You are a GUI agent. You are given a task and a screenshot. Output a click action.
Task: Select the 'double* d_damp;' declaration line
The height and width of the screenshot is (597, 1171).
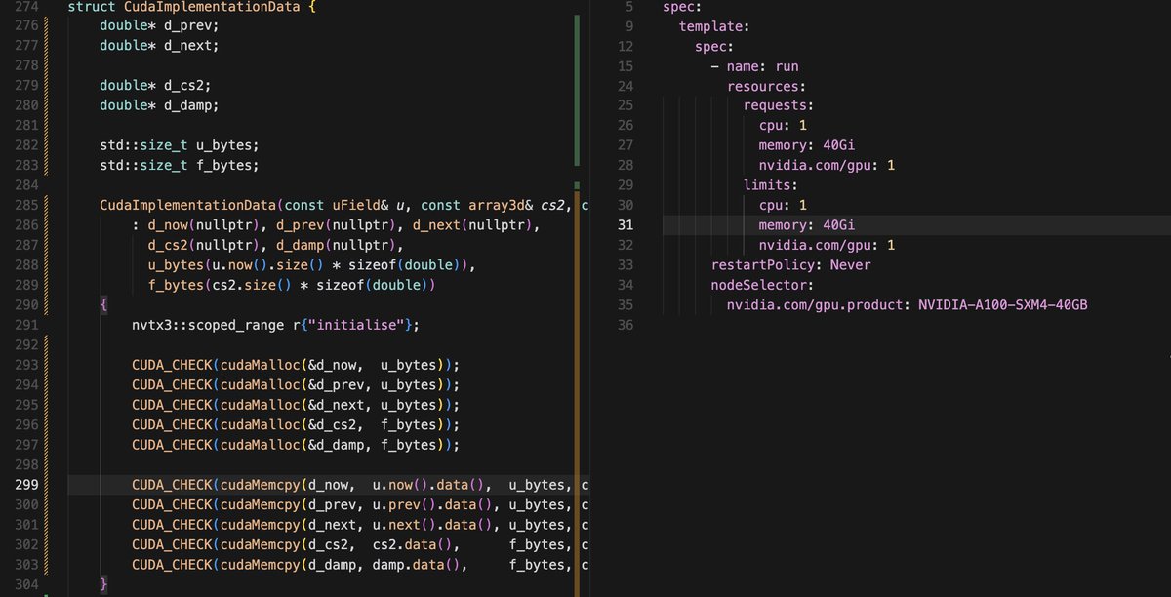click(159, 104)
